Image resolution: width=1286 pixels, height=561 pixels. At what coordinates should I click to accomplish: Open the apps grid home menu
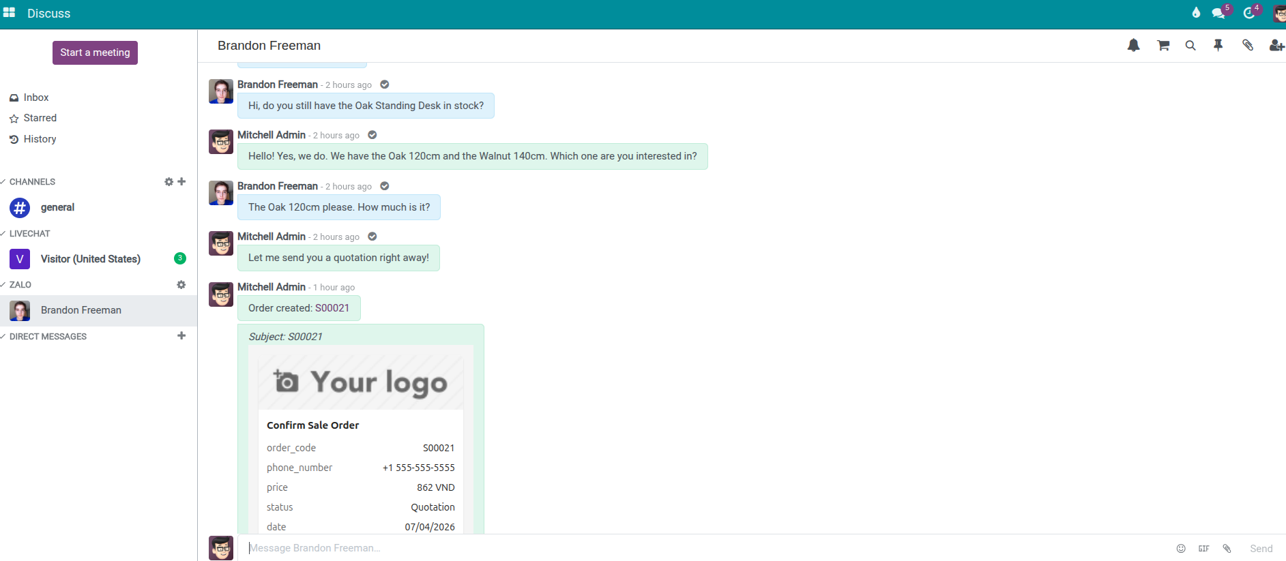(x=9, y=13)
